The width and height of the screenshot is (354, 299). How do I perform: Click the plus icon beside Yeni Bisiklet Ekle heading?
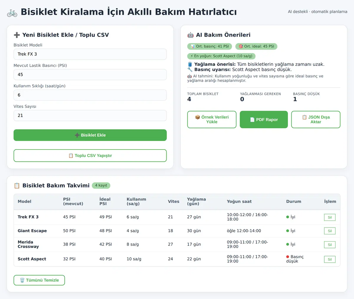pos(17,35)
